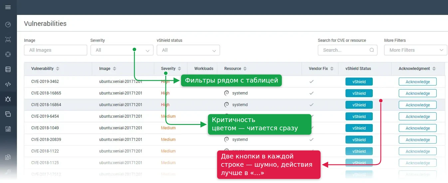Open the vShield status filter dropdown
Image resolution: width=448 pixels, height=183 pixels.
[x=188, y=50]
